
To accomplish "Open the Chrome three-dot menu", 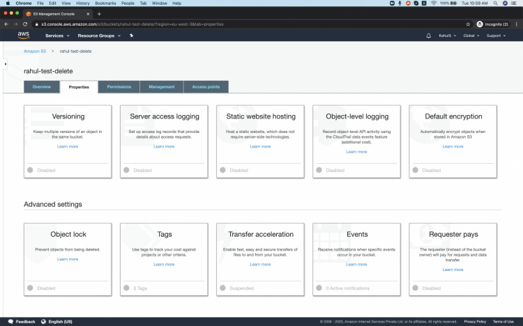I will tap(516, 24).
